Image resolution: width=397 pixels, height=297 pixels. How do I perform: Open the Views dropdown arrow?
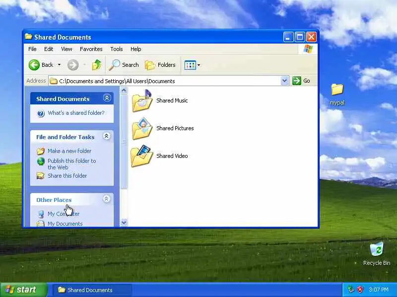click(x=199, y=65)
